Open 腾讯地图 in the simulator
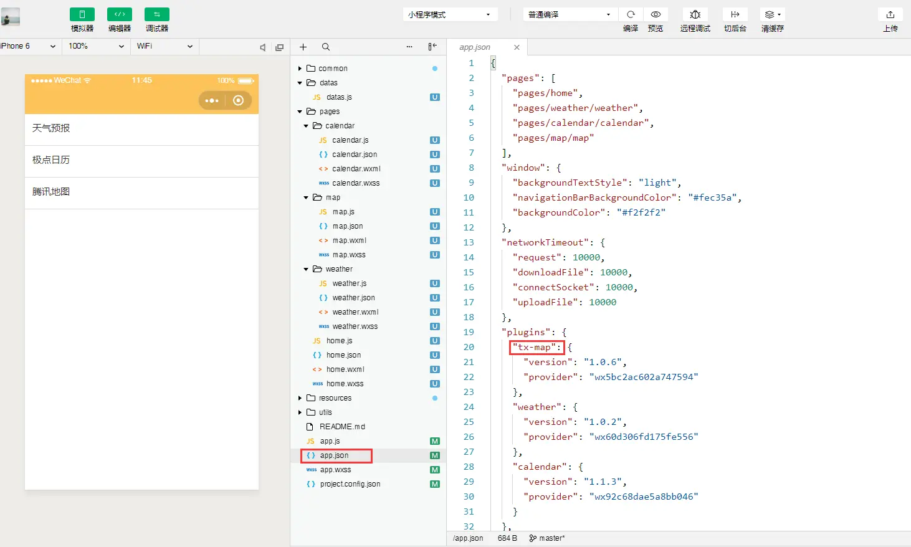This screenshot has height=547, width=911. click(141, 192)
